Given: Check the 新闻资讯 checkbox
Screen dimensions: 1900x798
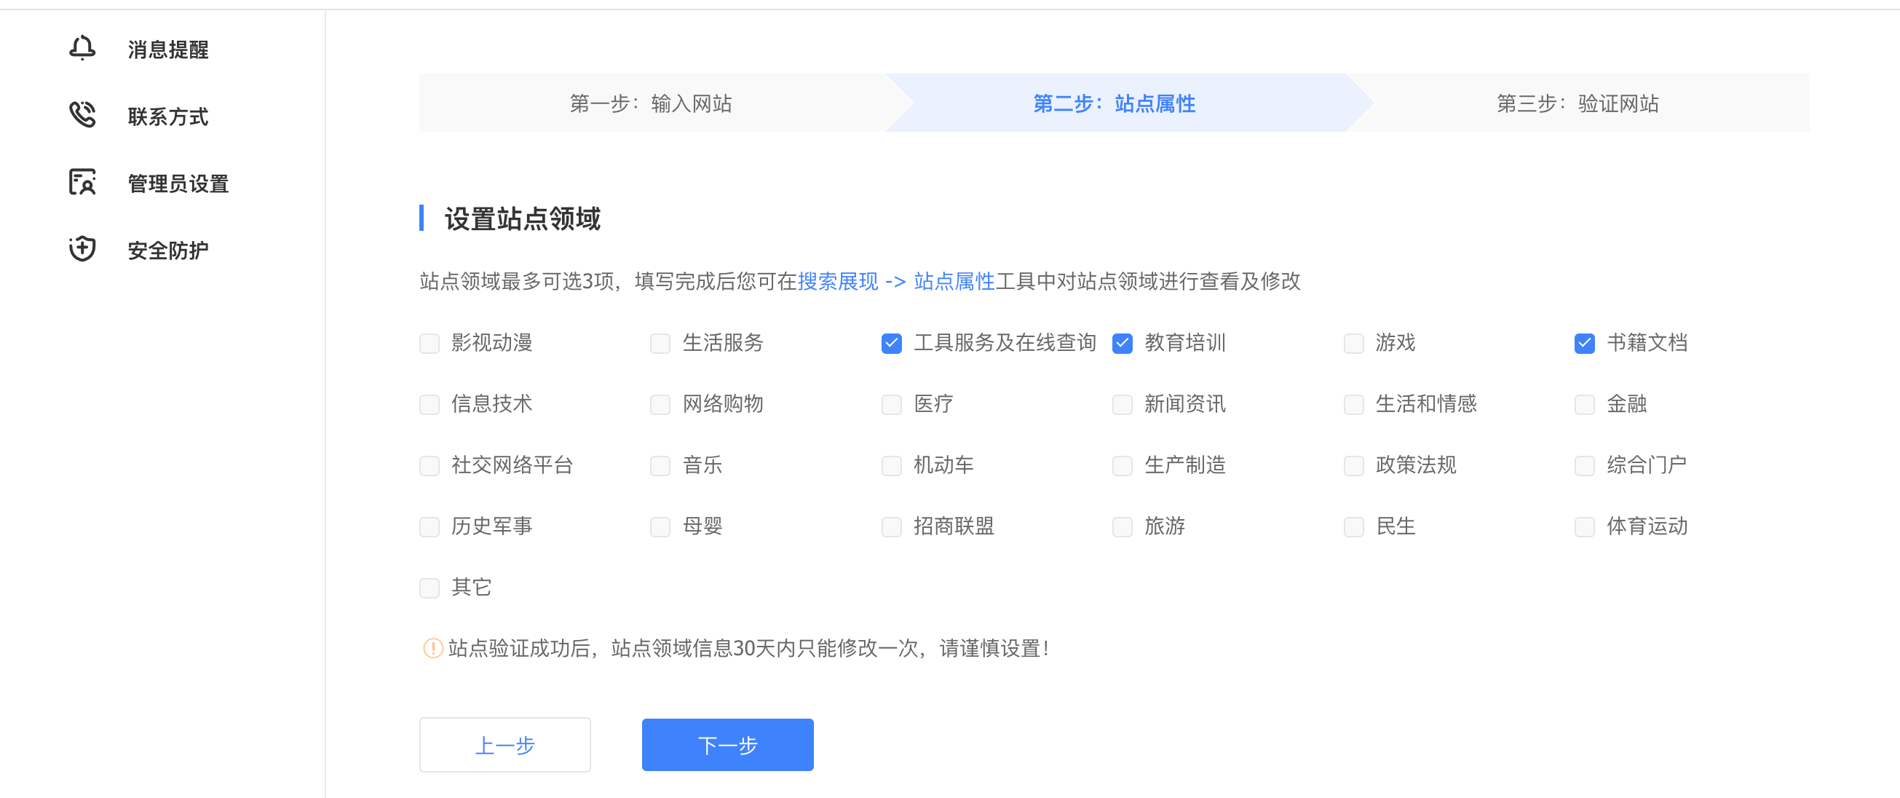Looking at the screenshot, I should pyautogui.click(x=1123, y=405).
